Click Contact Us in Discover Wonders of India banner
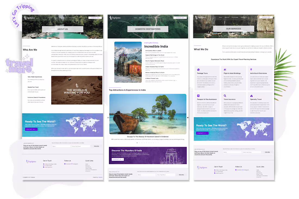 point(118,159)
